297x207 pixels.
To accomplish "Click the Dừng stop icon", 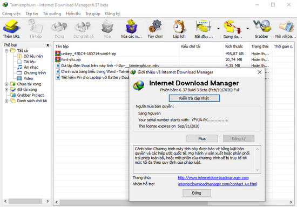I will pyautogui.click(x=59, y=26).
